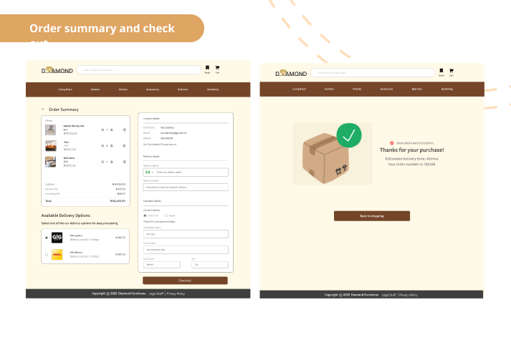Open the Outdoor menu on the checkout page
The height and width of the screenshot is (340, 511).
(x=95, y=89)
